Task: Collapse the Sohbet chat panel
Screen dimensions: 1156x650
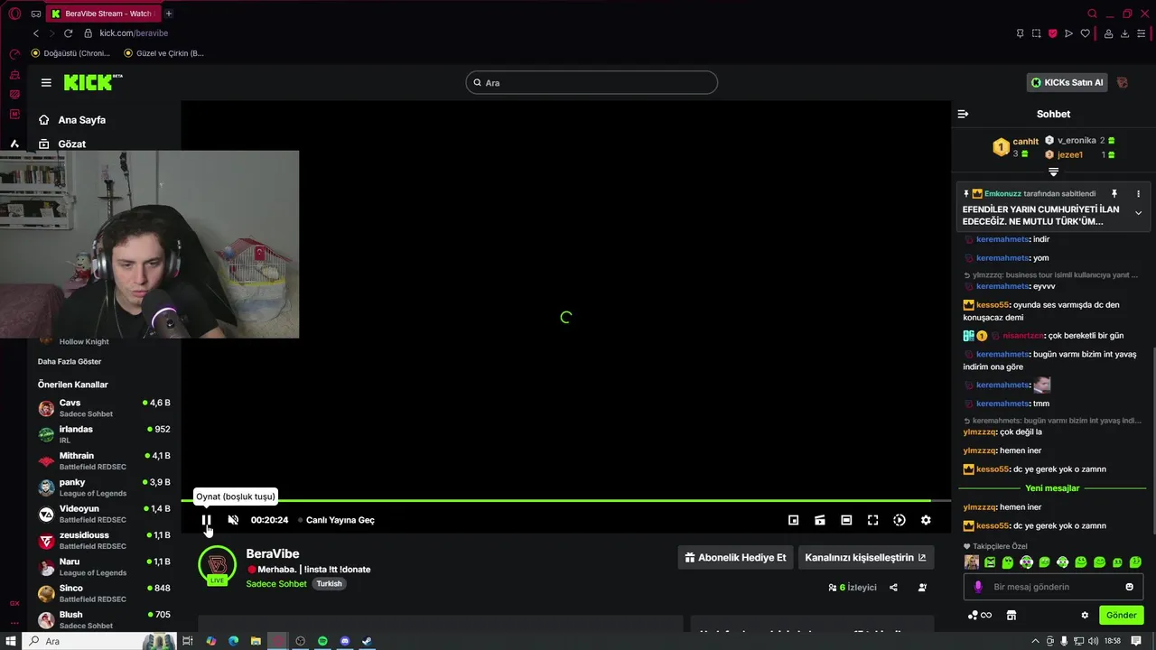Action: [x=963, y=114]
